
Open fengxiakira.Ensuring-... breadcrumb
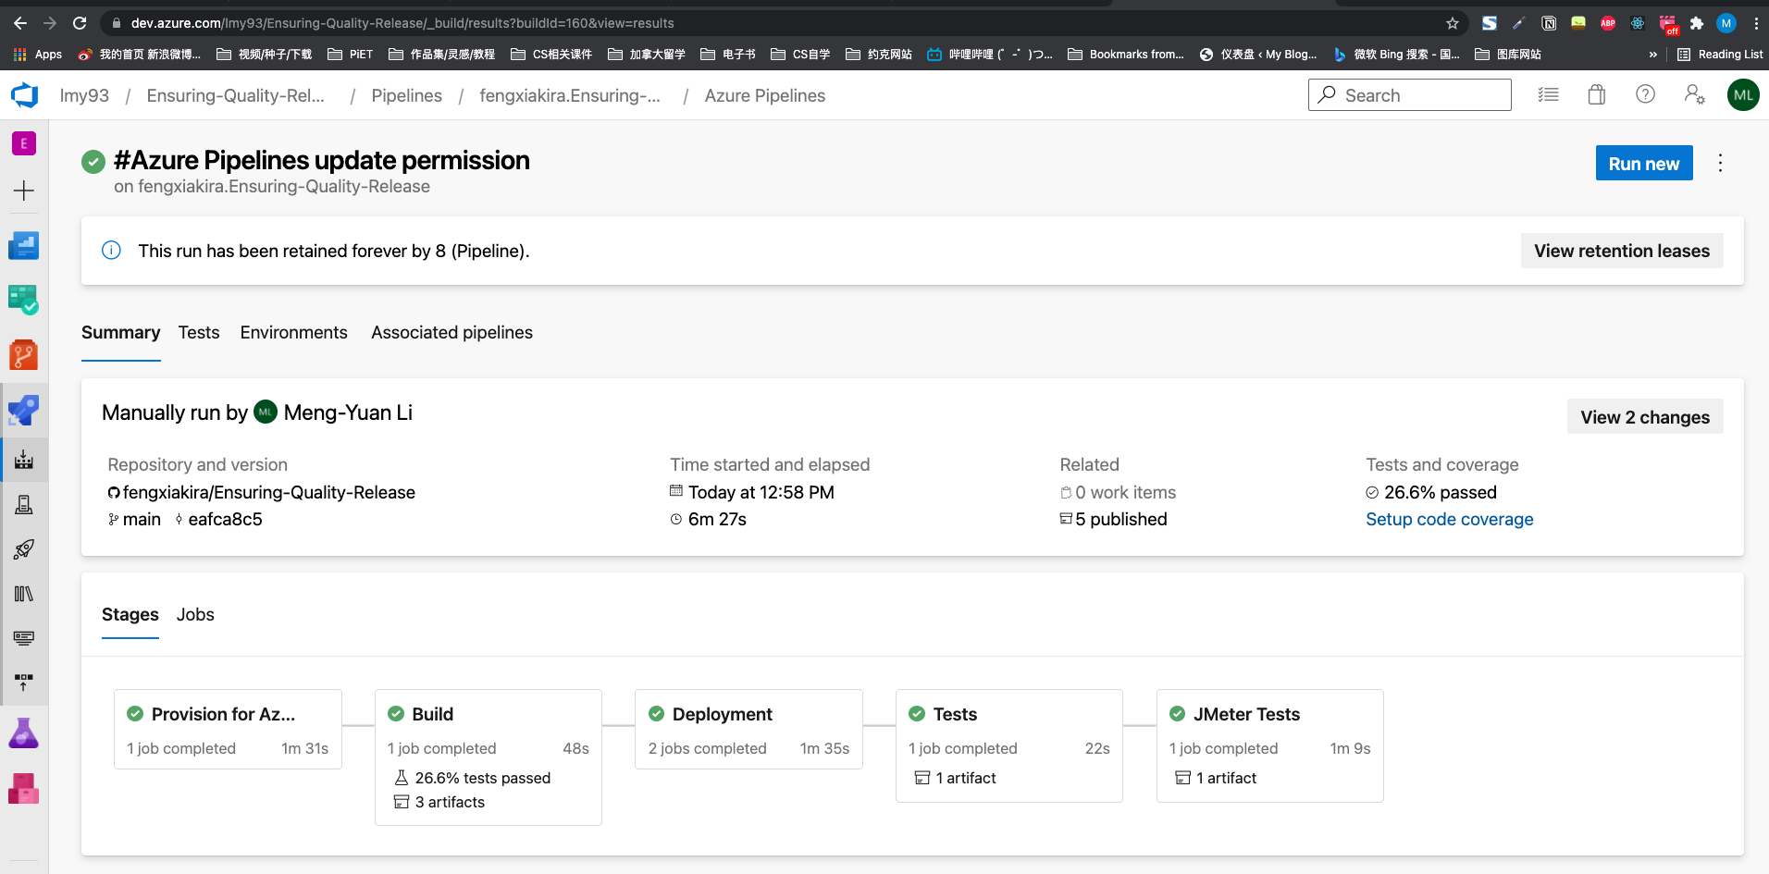click(570, 95)
